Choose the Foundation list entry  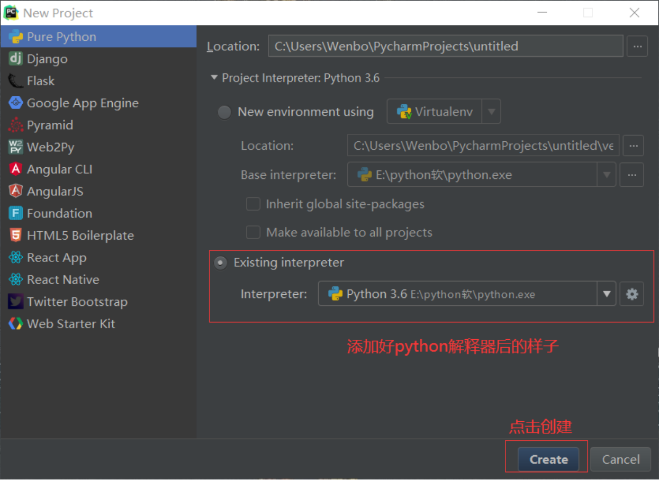(98, 213)
